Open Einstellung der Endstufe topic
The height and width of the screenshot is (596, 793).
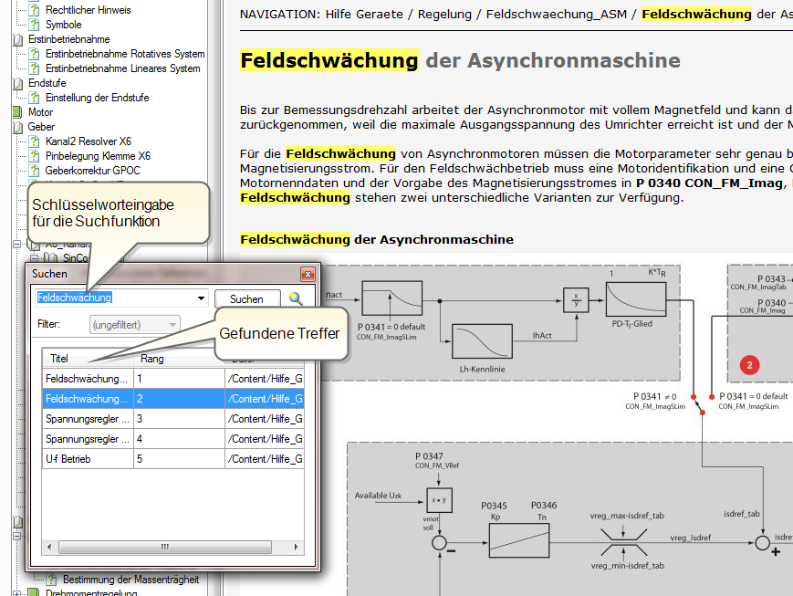click(97, 98)
